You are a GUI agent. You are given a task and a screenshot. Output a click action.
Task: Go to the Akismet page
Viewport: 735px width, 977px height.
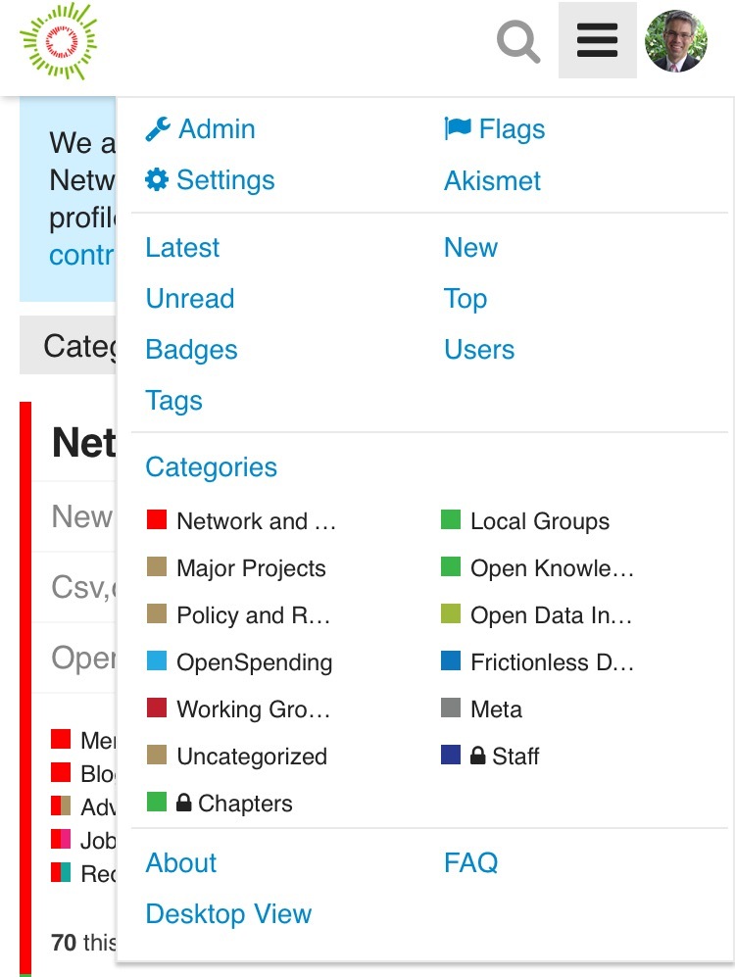tap(492, 180)
